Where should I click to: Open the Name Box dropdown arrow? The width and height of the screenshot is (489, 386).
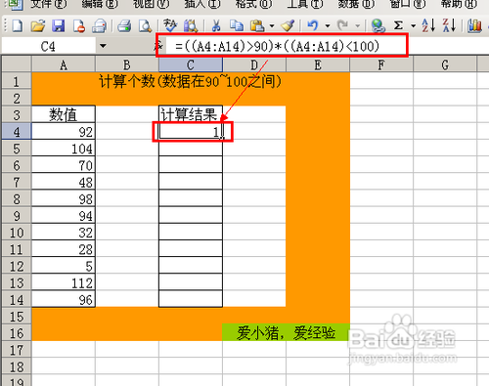pyautogui.click(x=103, y=46)
